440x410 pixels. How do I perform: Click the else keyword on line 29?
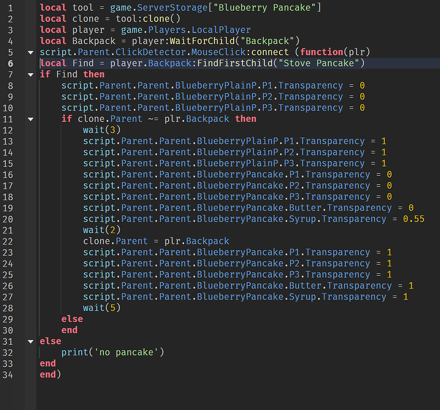(x=72, y=319)
